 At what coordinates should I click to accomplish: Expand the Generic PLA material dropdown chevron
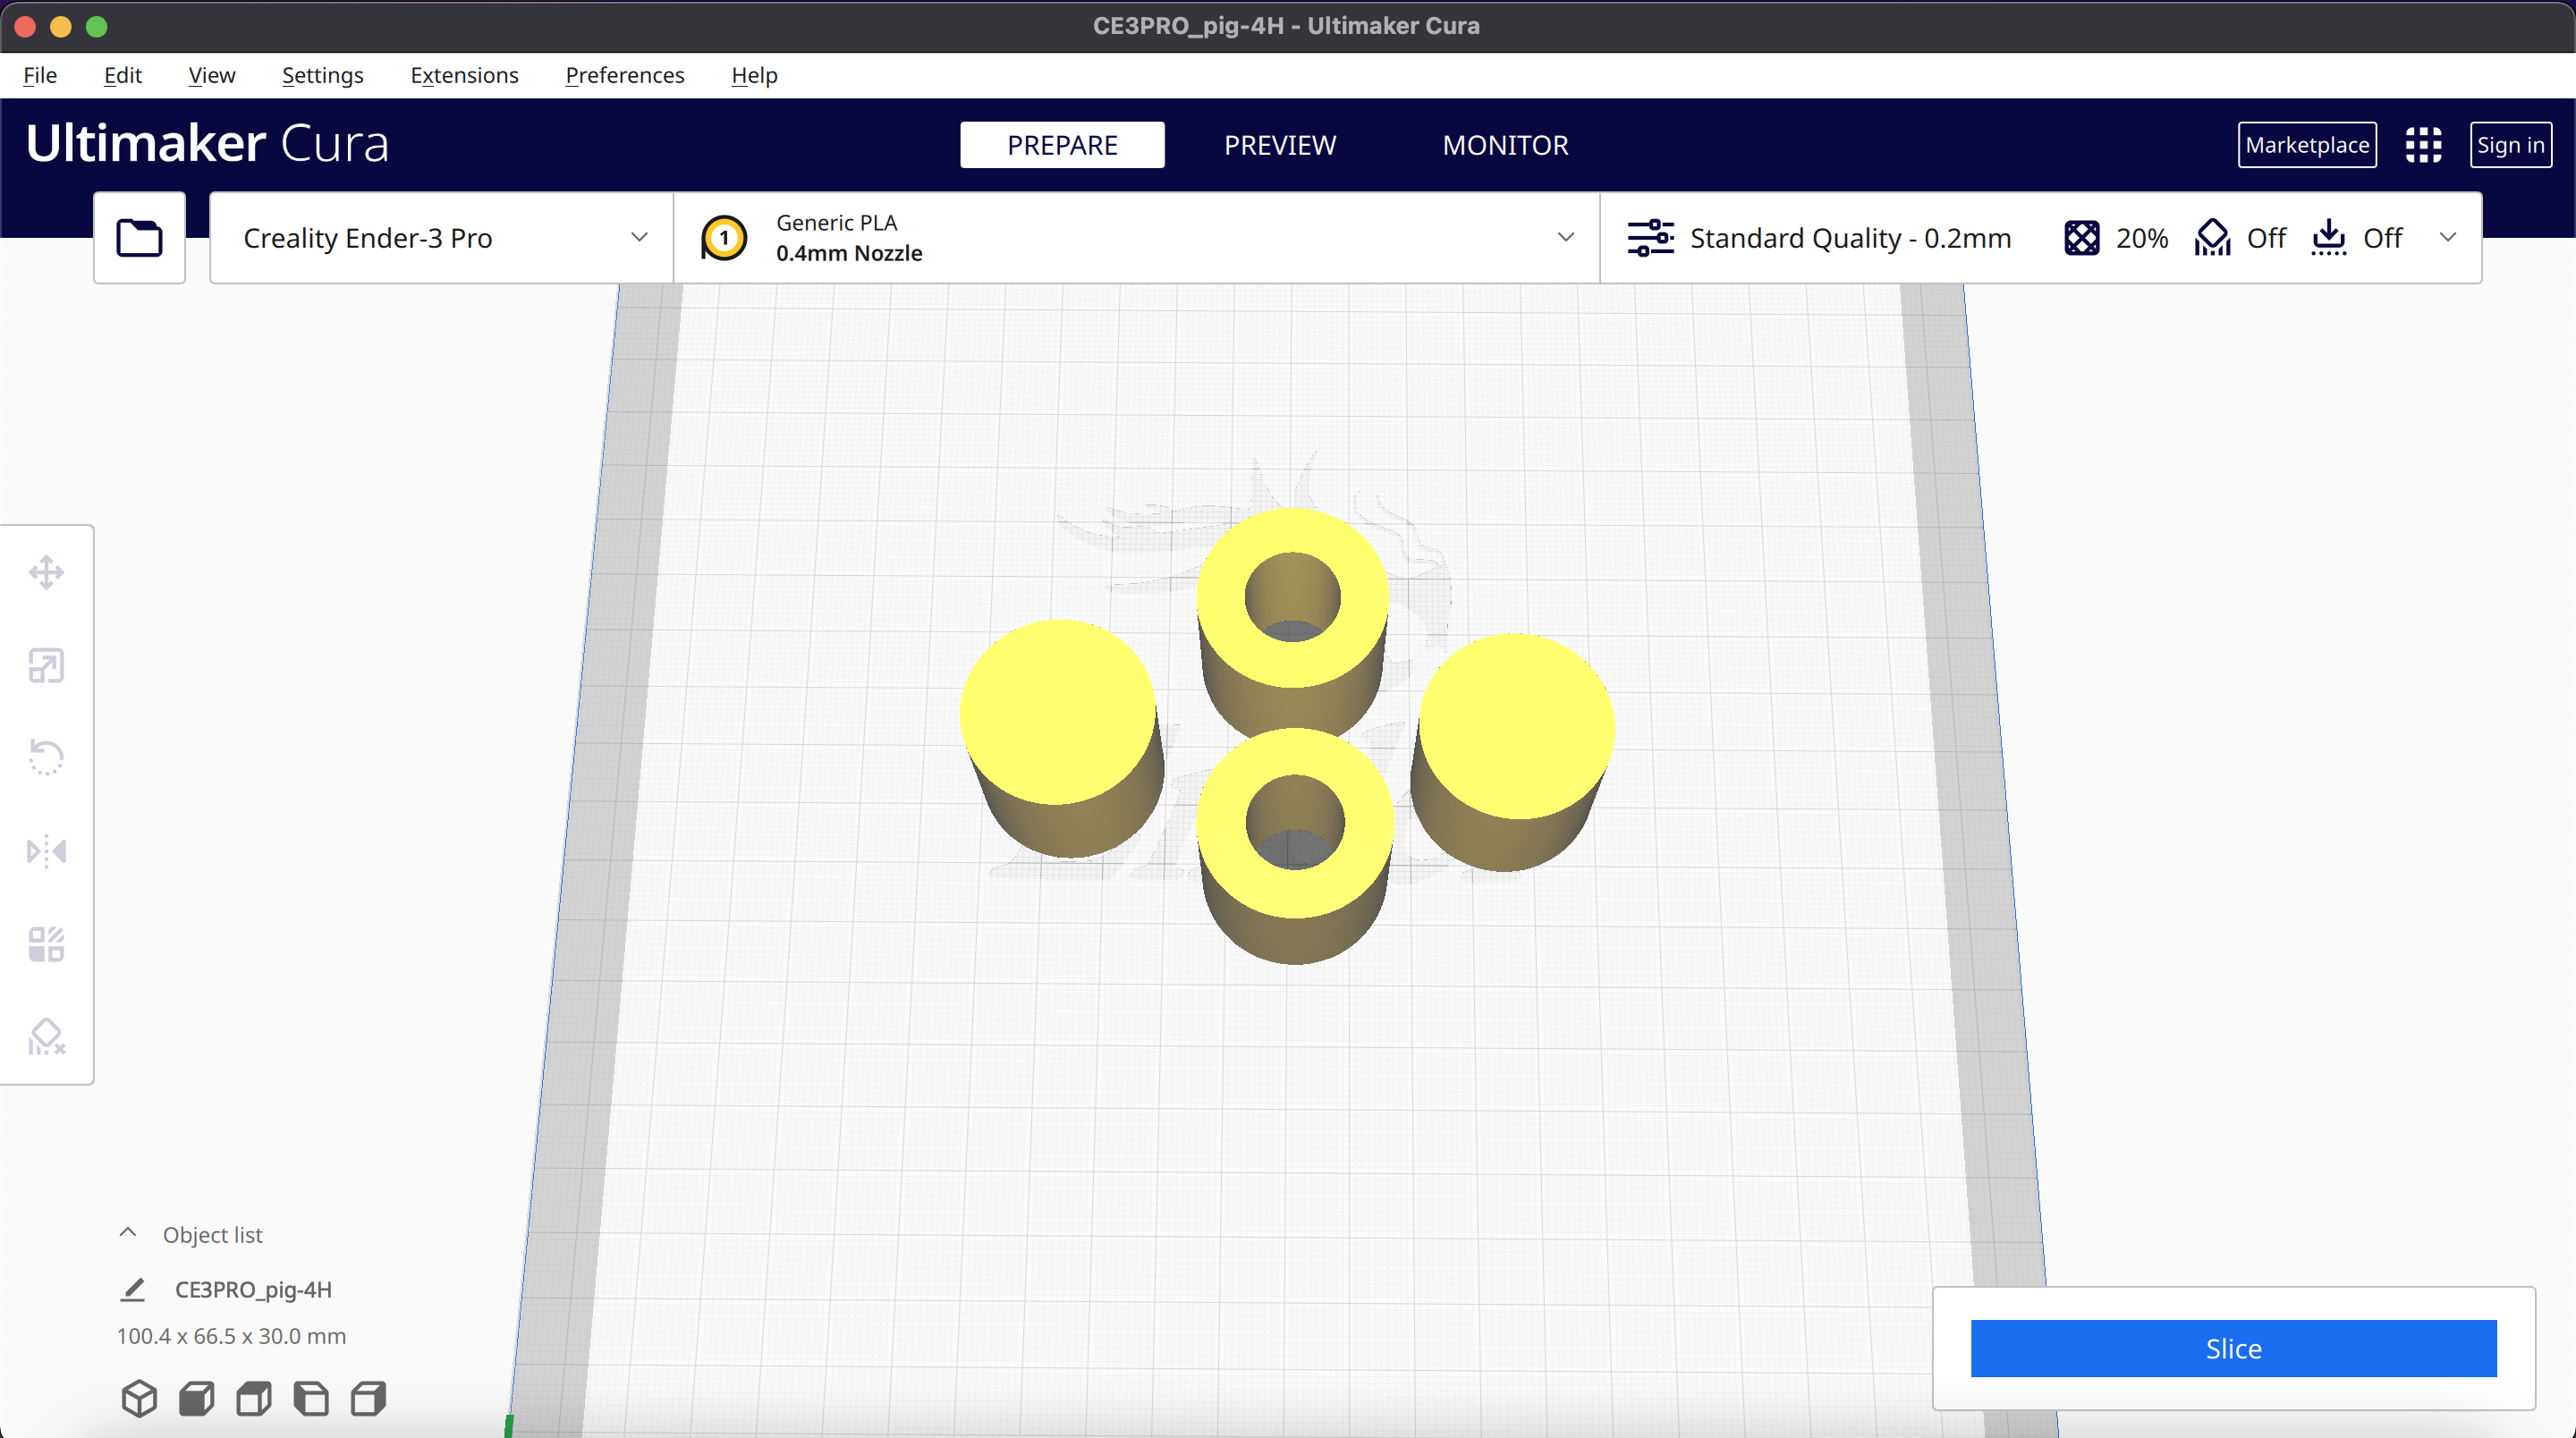[1566, 238]
